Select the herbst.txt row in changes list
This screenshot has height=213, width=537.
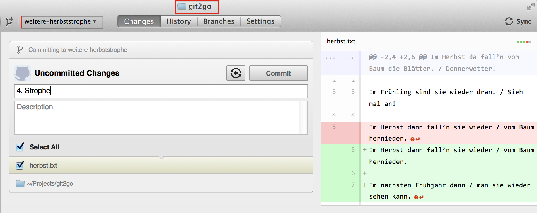[x=161, y=165]
